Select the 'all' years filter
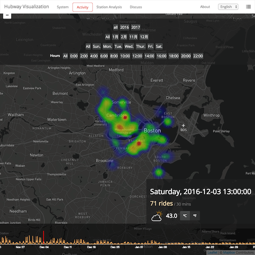The image size is (255, 255). pyautogui.click(x=116, y=27)
